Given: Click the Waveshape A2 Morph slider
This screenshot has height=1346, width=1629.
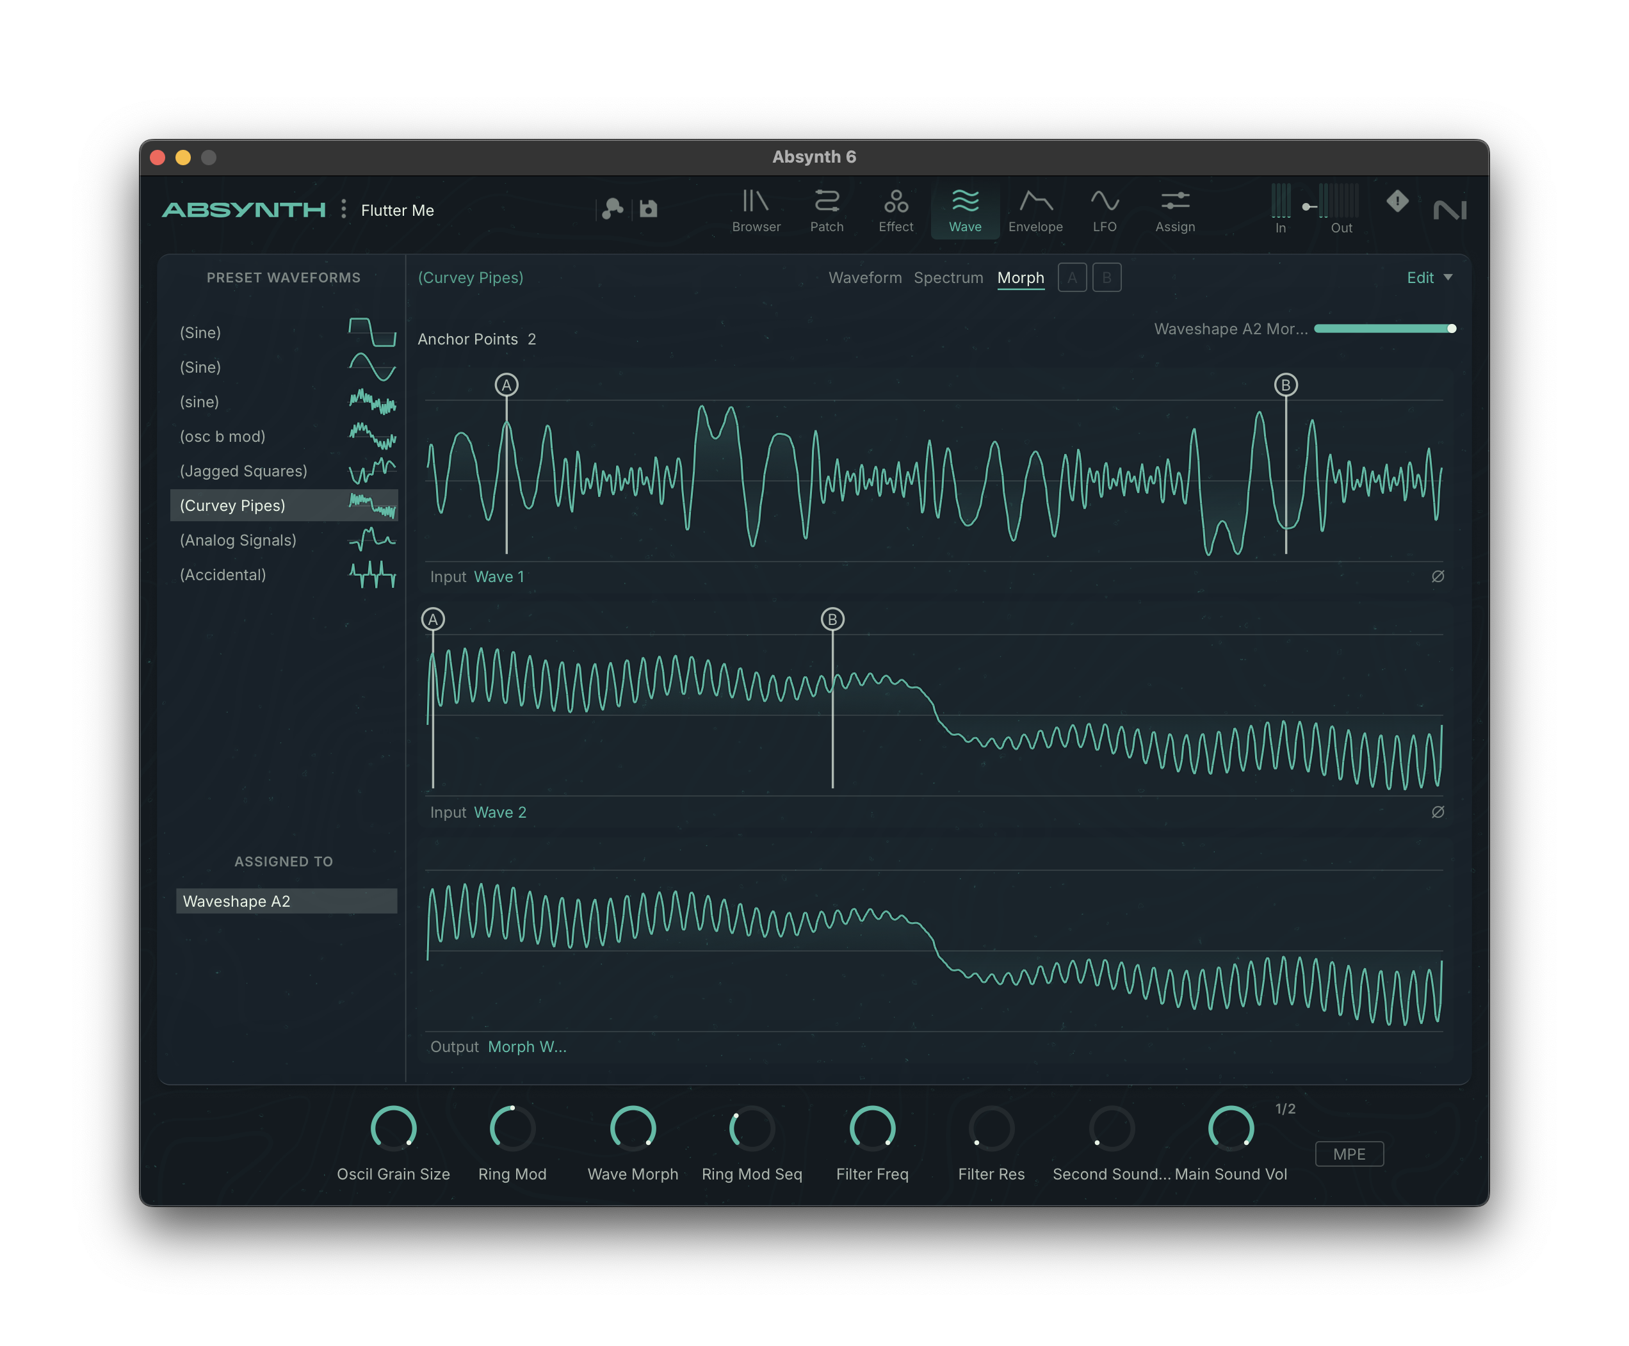Looking at the screenshot, I should click(1382, 328).
